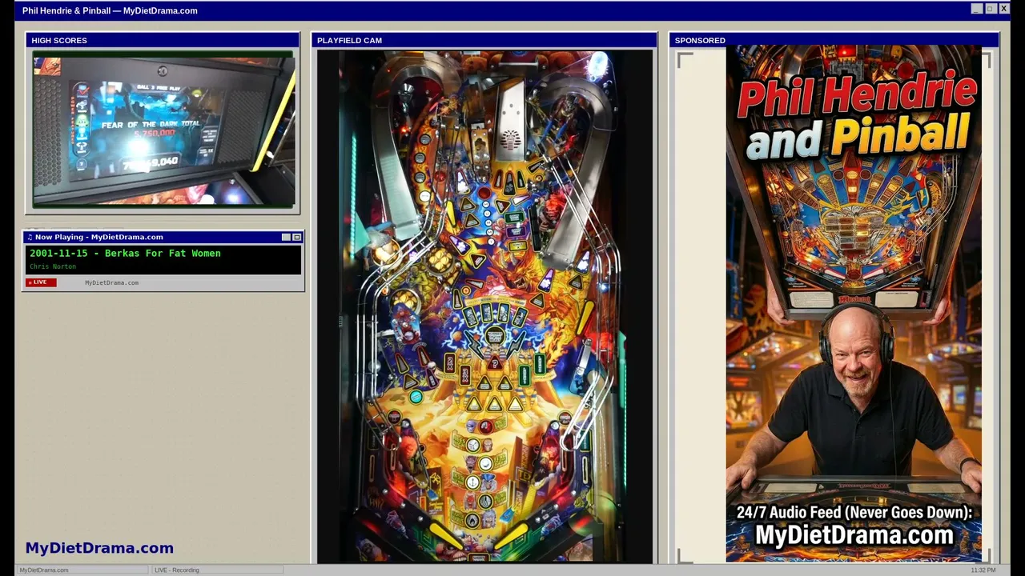Click MyDietDrama.com text beside the LIVE badge
Screen dimensions: 1025x576
tap(111, 282)
